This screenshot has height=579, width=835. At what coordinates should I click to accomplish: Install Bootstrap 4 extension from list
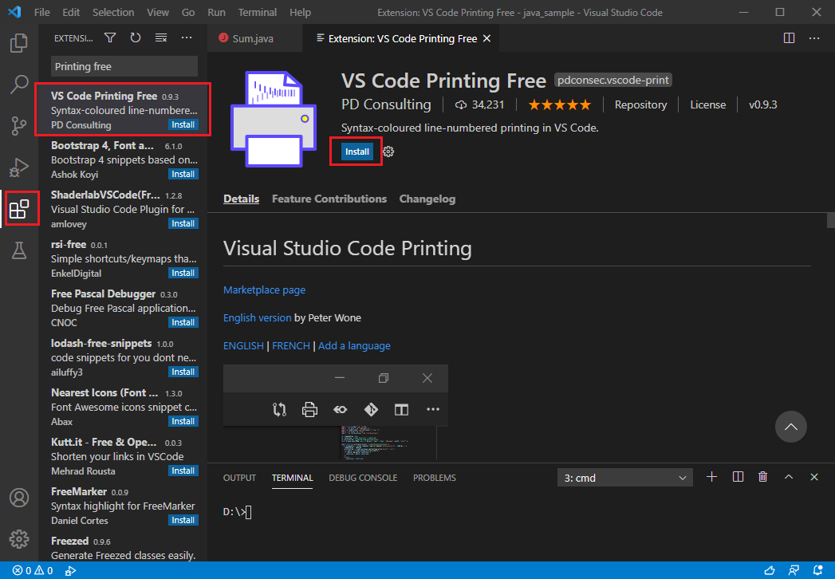(183, 174)
